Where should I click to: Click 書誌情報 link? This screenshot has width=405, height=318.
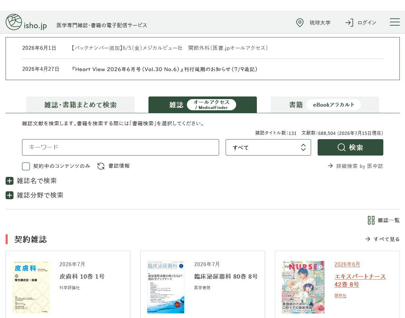click(x=119, y=166)
